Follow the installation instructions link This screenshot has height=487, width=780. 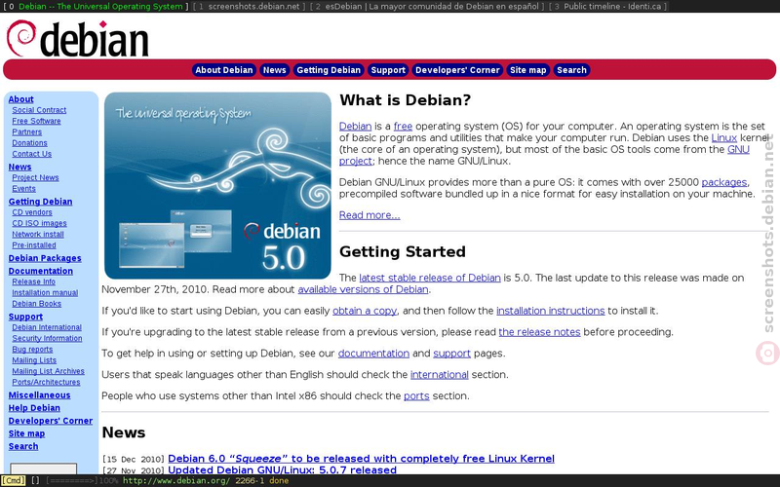click(551, 311)
